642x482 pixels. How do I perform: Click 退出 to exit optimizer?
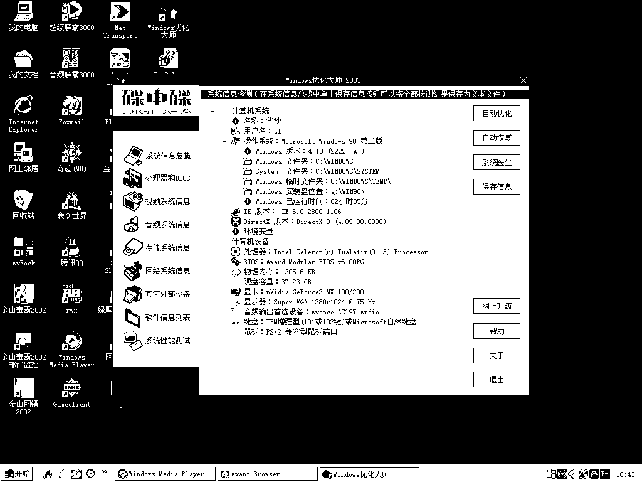(497, 380)
